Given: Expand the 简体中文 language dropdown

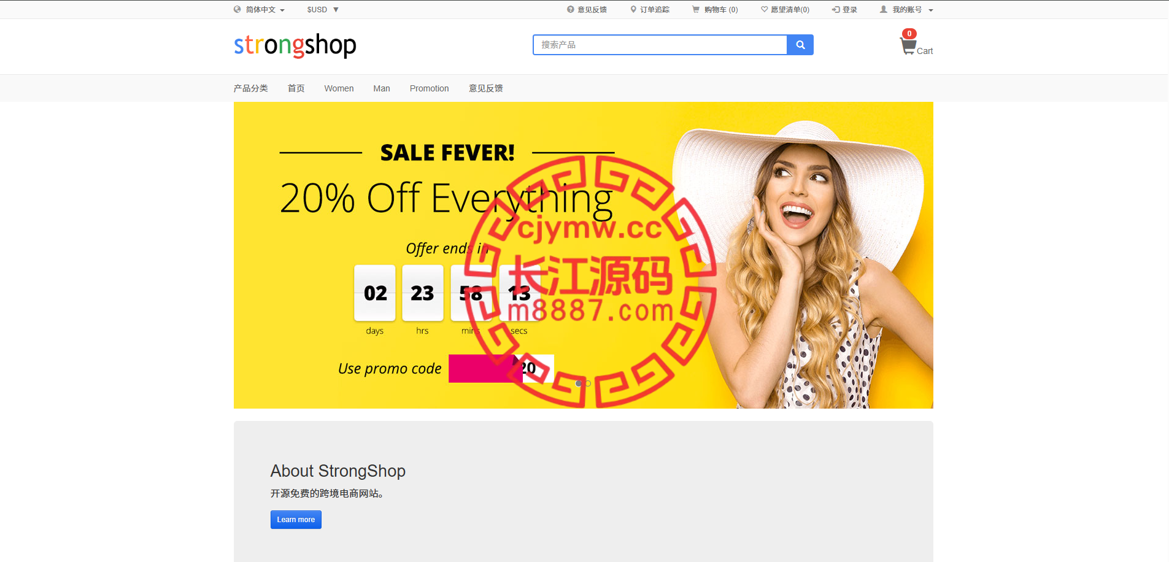Looking at the screenshot, I should [264, 9].
